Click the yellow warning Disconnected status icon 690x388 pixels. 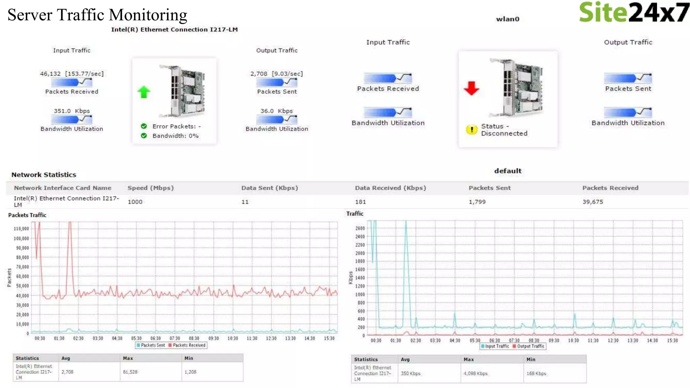tap(472, 130)
